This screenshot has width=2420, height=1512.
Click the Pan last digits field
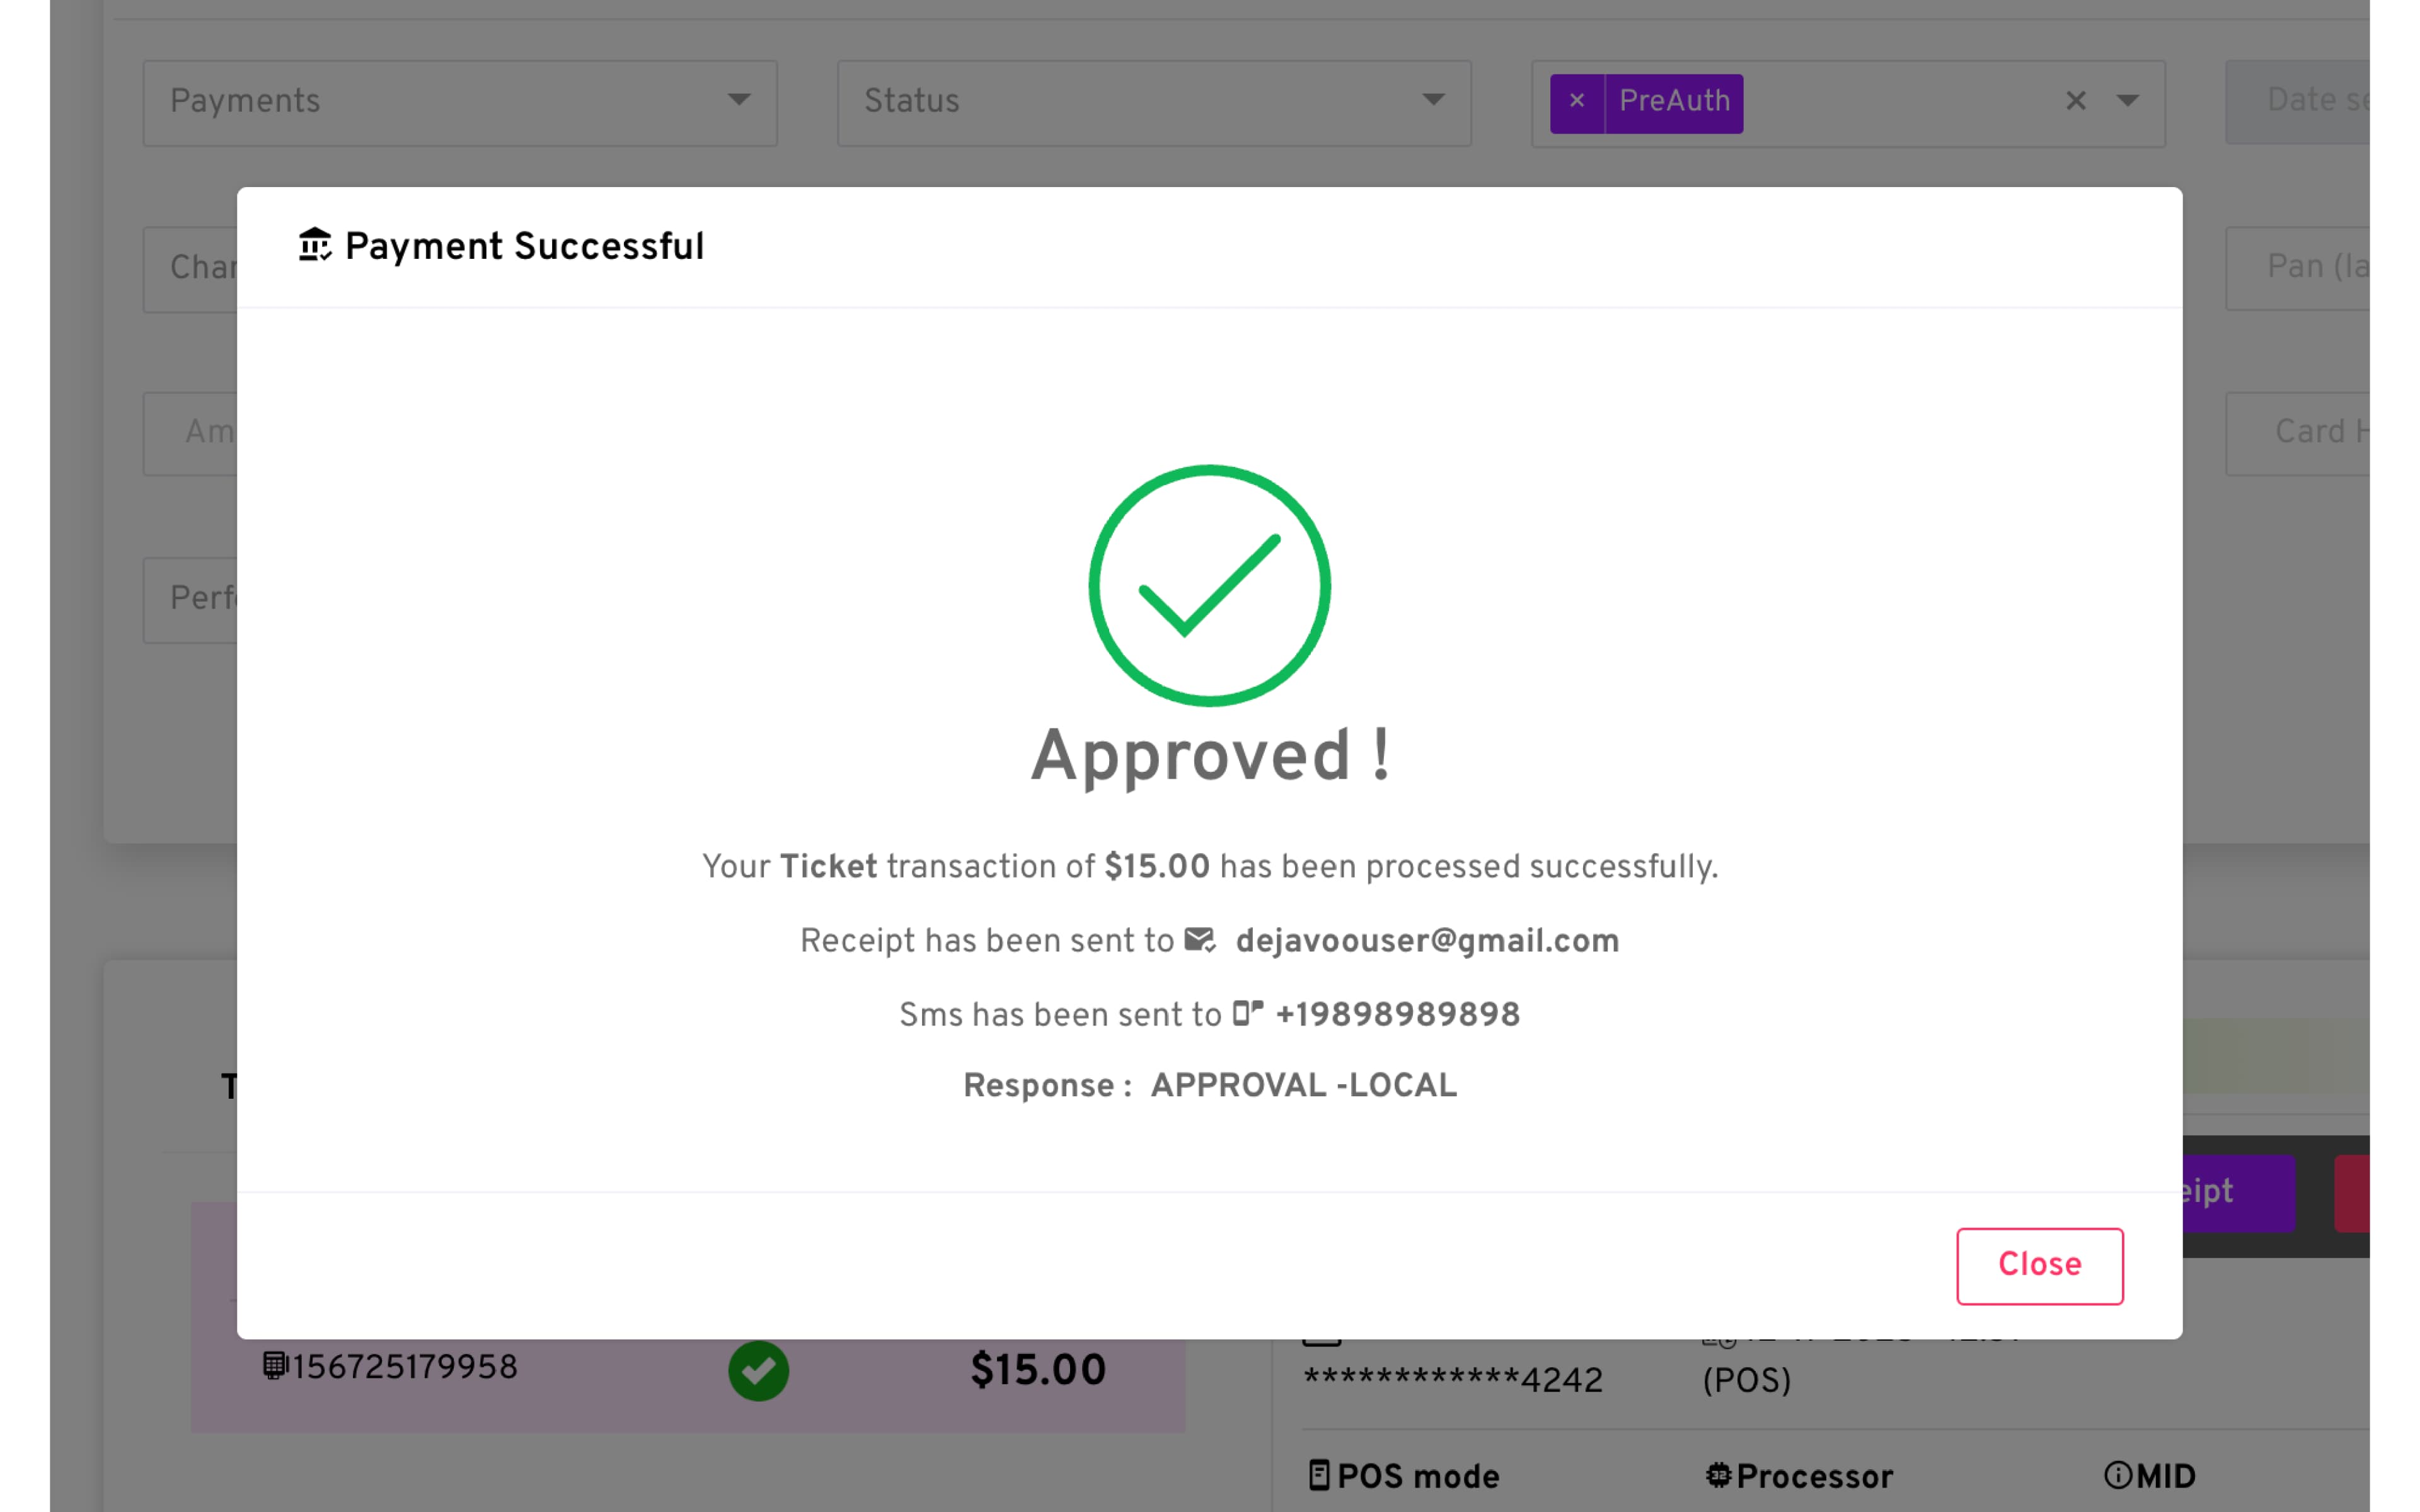(2300, 268)
